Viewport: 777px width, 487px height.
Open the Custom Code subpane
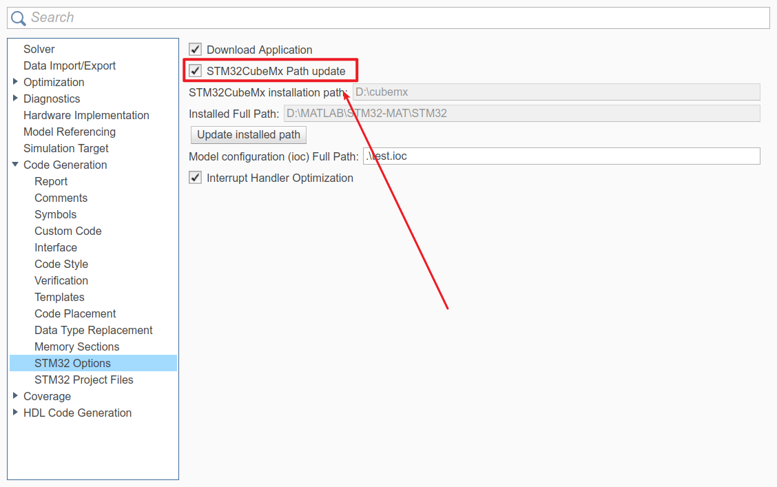click(x=68, y=231)
